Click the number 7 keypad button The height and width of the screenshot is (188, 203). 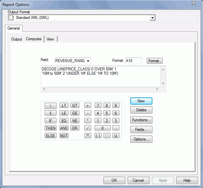click(x=98, y=105)
